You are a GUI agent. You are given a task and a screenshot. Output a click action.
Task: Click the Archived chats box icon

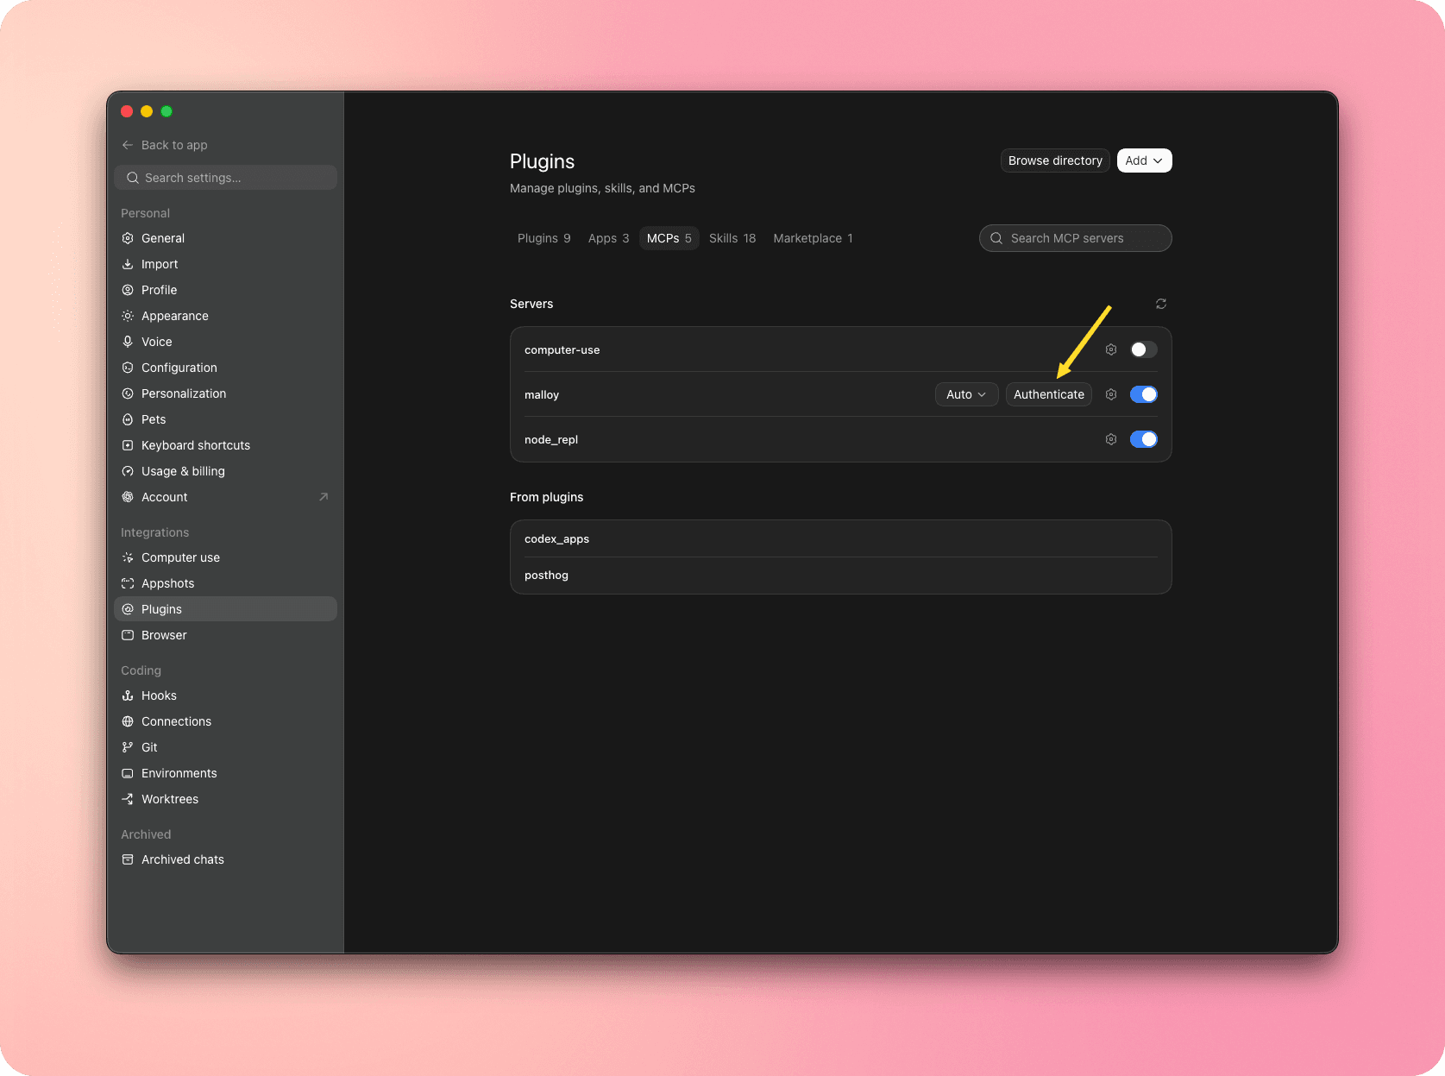[128, 859]
